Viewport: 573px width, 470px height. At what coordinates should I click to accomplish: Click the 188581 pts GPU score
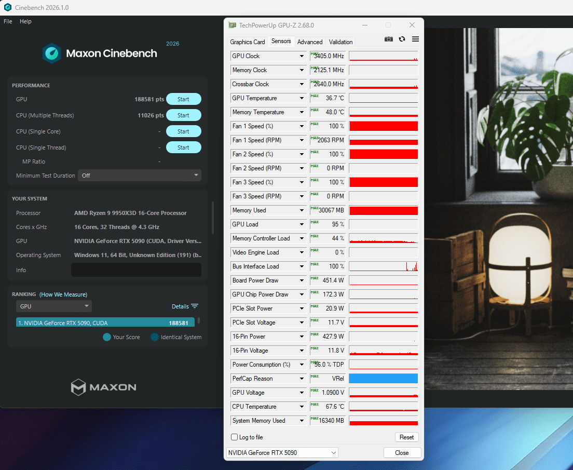[149, 99]
